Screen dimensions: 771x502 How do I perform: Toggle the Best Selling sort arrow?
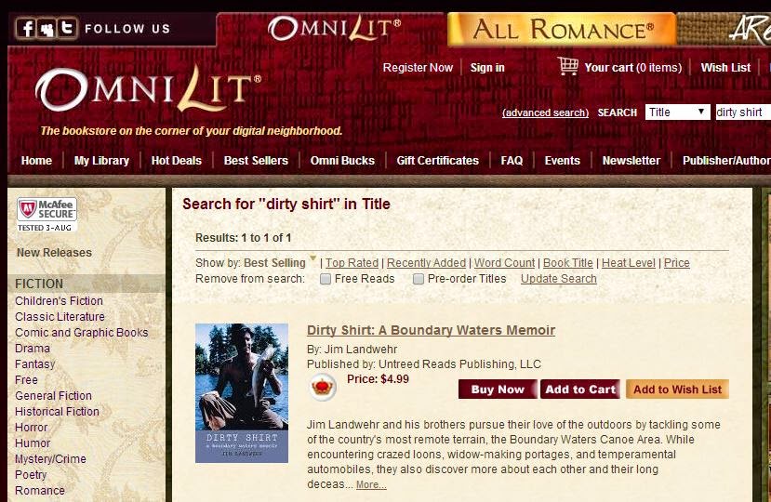(312, 258)
